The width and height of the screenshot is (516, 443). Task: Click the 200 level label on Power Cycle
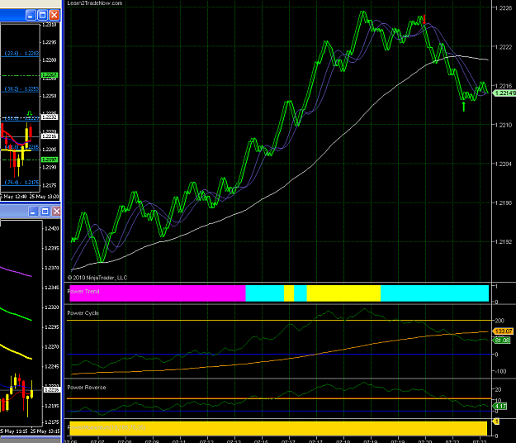click(499, 321)
